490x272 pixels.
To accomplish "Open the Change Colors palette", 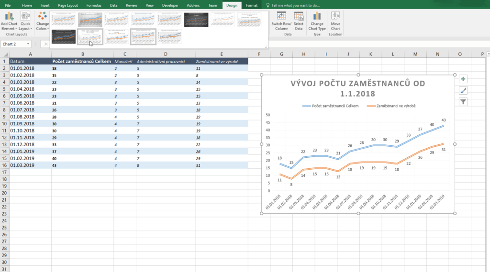I will 42,22.
